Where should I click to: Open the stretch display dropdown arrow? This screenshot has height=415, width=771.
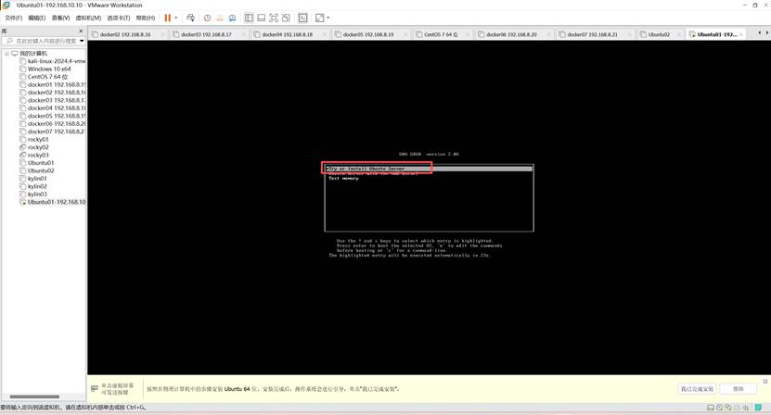(x=328, y=18)
